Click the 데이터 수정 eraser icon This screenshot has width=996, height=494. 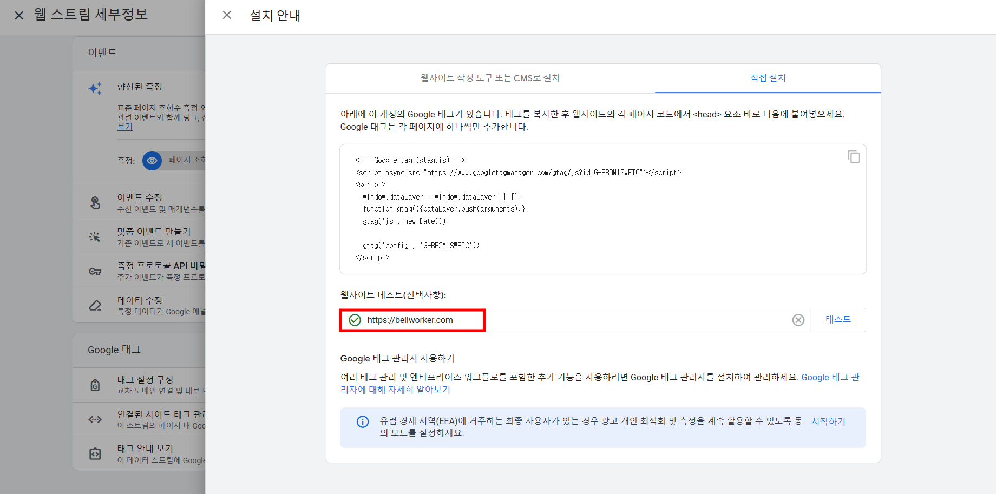pyautogui.click(x=95, y=305)
